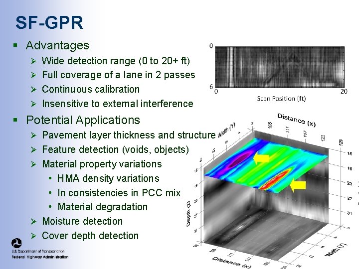Click 'U.S. Department of Transportation' text
Screen dimensions: 359x269
tap(38, 251)
